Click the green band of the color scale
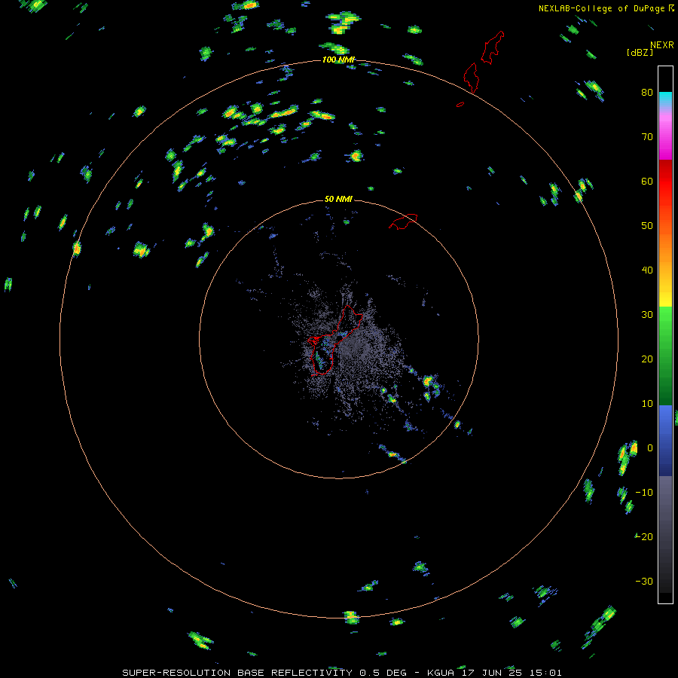 pyautogui.click(x=665, y=356)
